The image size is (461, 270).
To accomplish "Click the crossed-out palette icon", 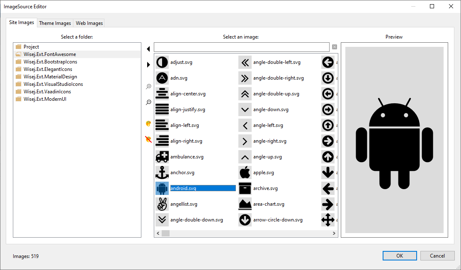I will (148, 139).
